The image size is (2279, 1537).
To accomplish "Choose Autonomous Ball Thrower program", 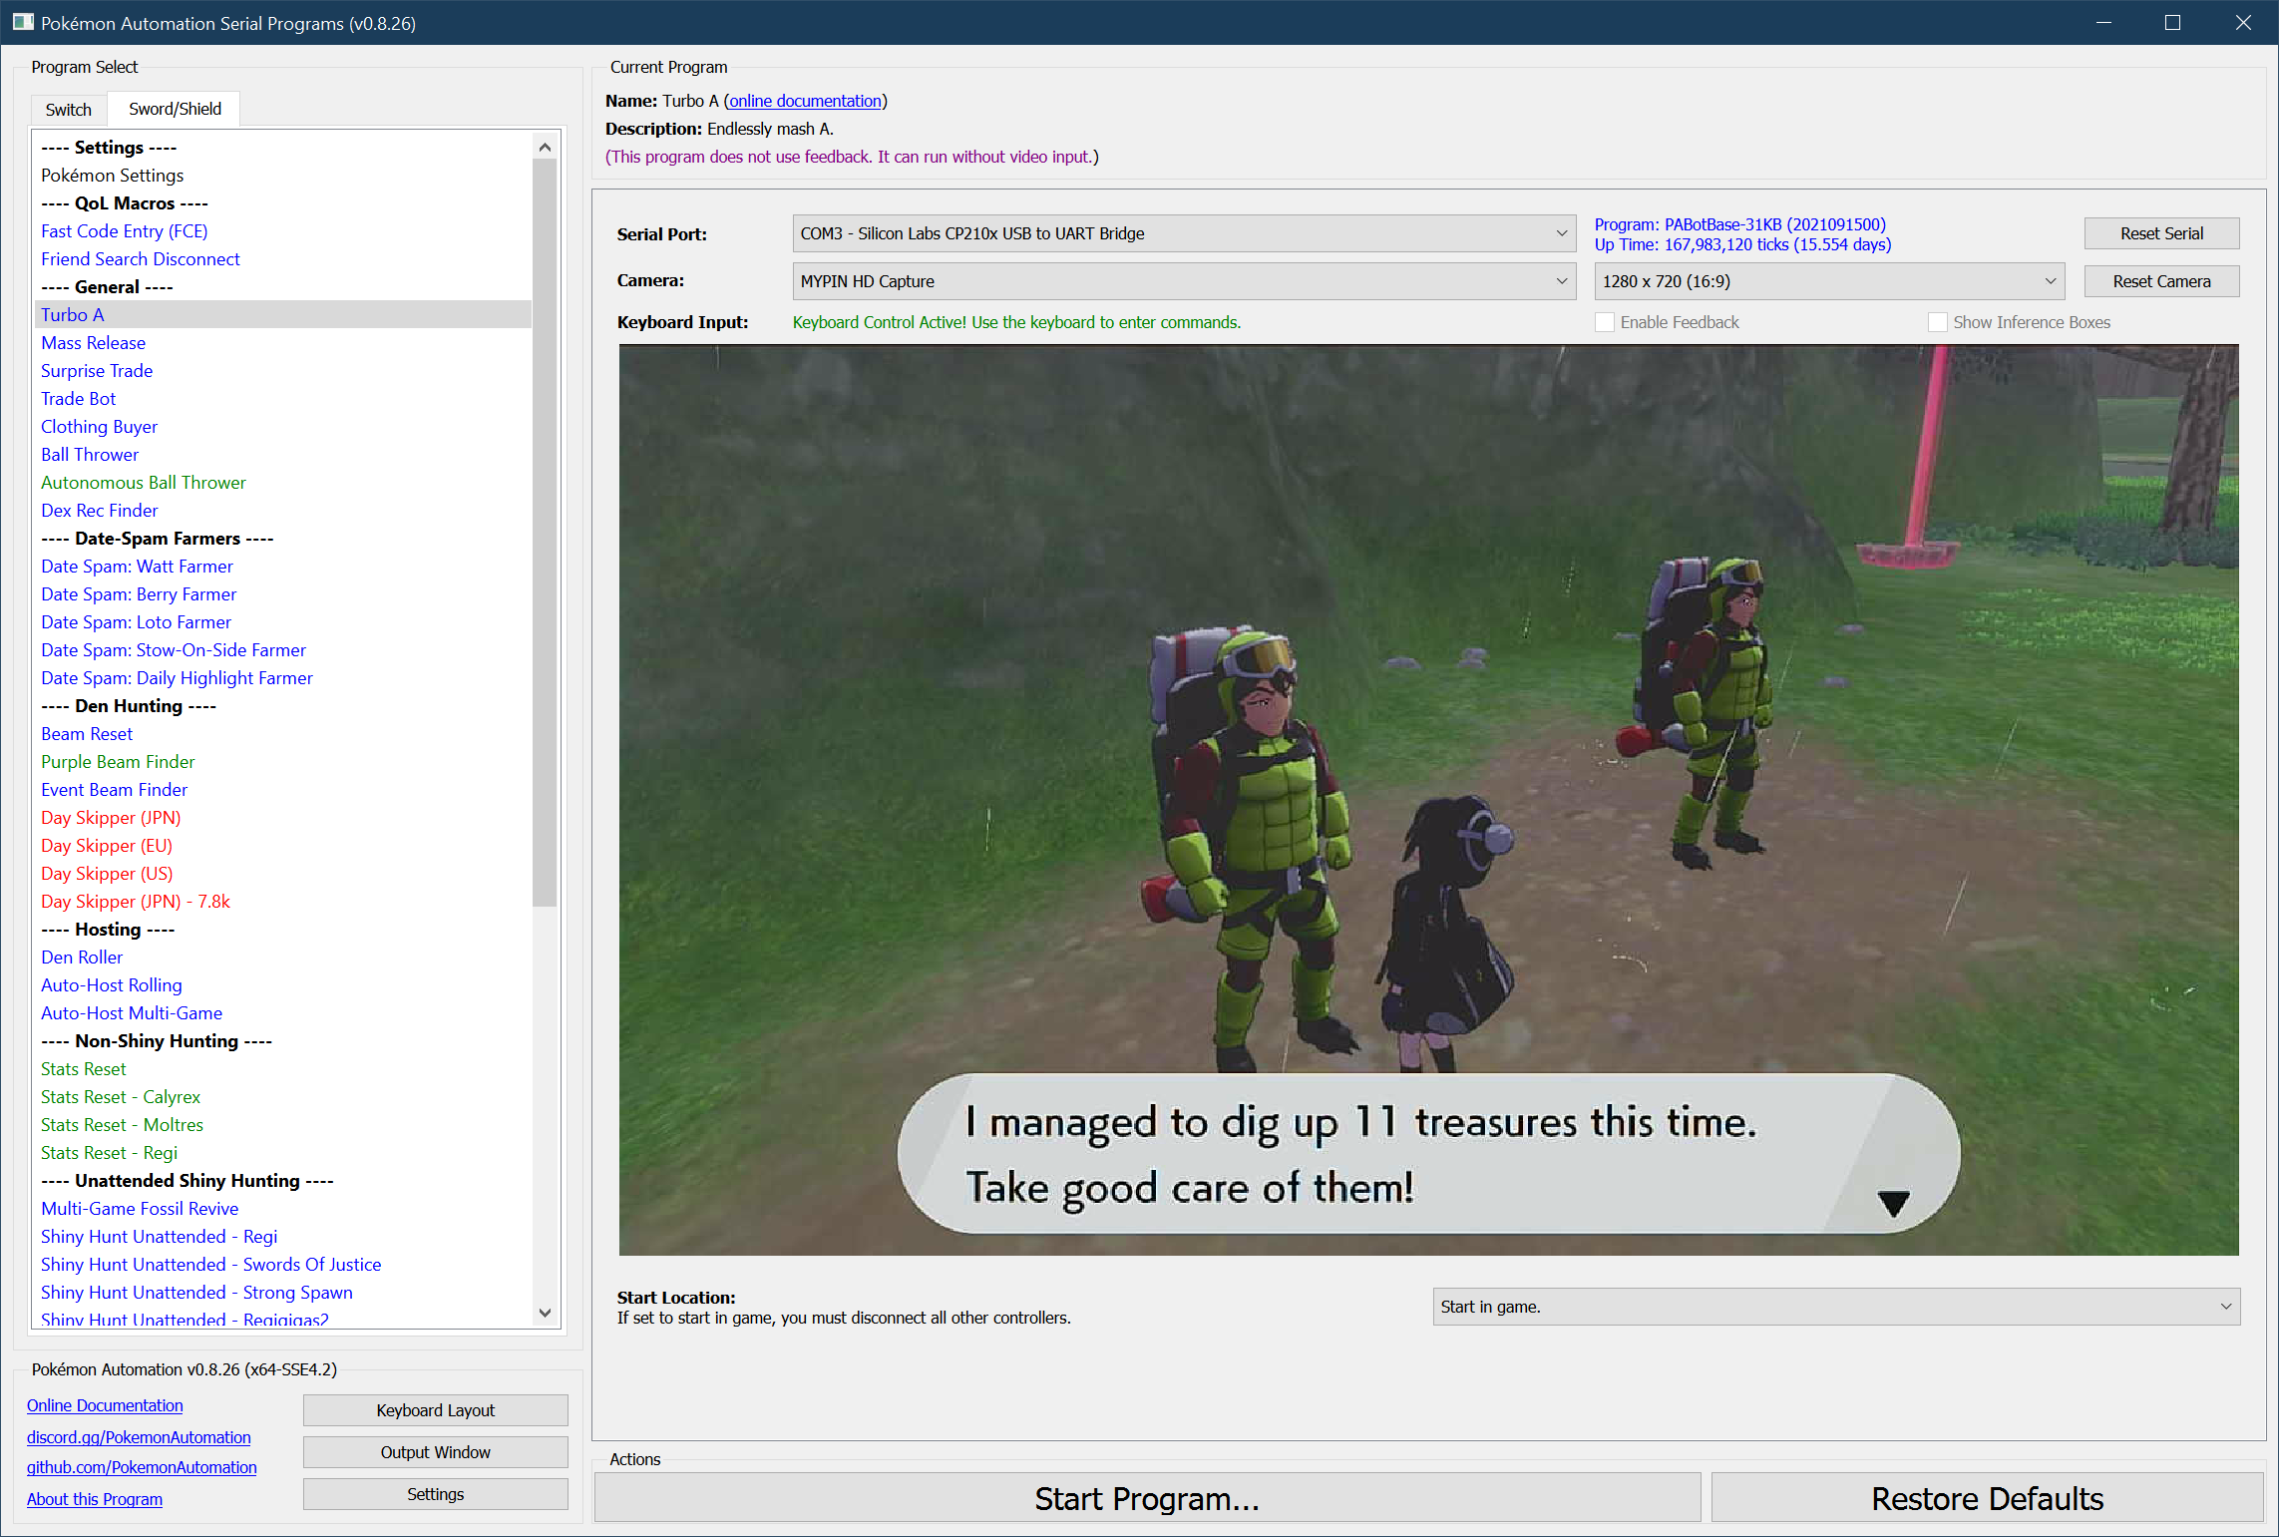I will (x=143, y=482).
